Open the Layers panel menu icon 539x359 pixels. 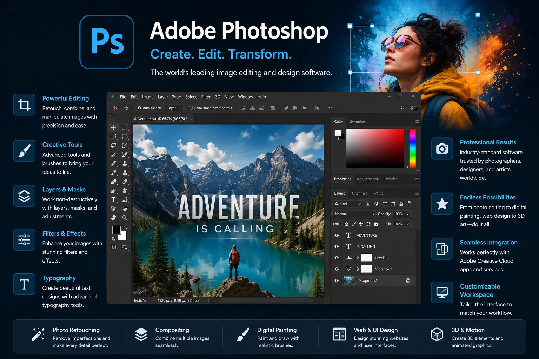pos(417,193)
